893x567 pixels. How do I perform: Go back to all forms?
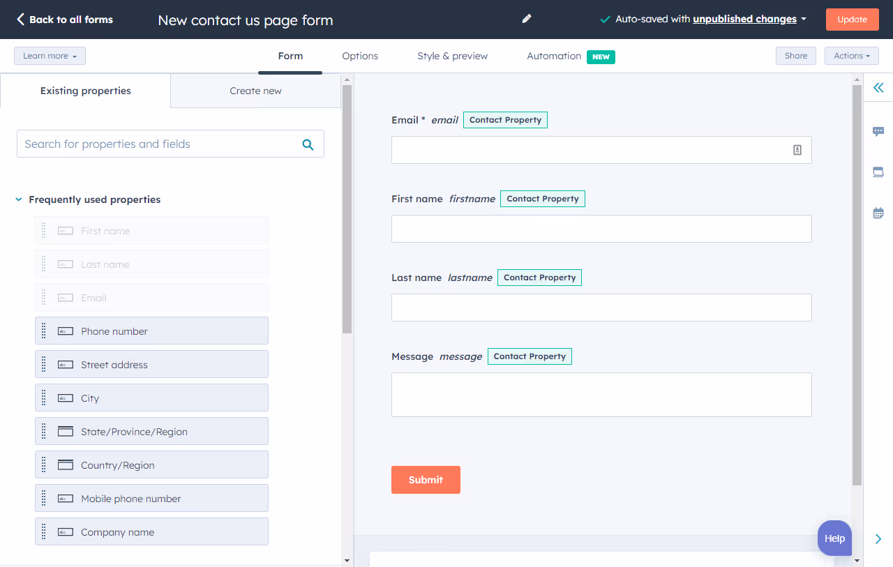click(x=64, y=19)
